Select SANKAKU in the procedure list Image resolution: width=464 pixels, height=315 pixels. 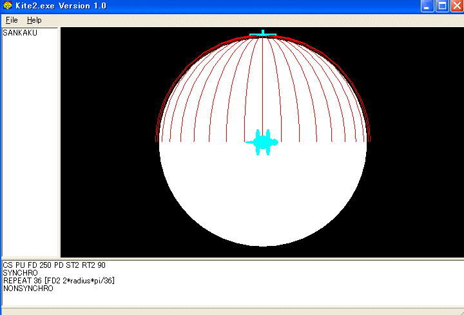pos(20,33)
